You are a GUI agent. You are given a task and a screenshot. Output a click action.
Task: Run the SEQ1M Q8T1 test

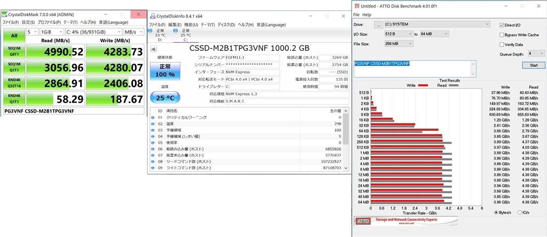coord(13,52)
